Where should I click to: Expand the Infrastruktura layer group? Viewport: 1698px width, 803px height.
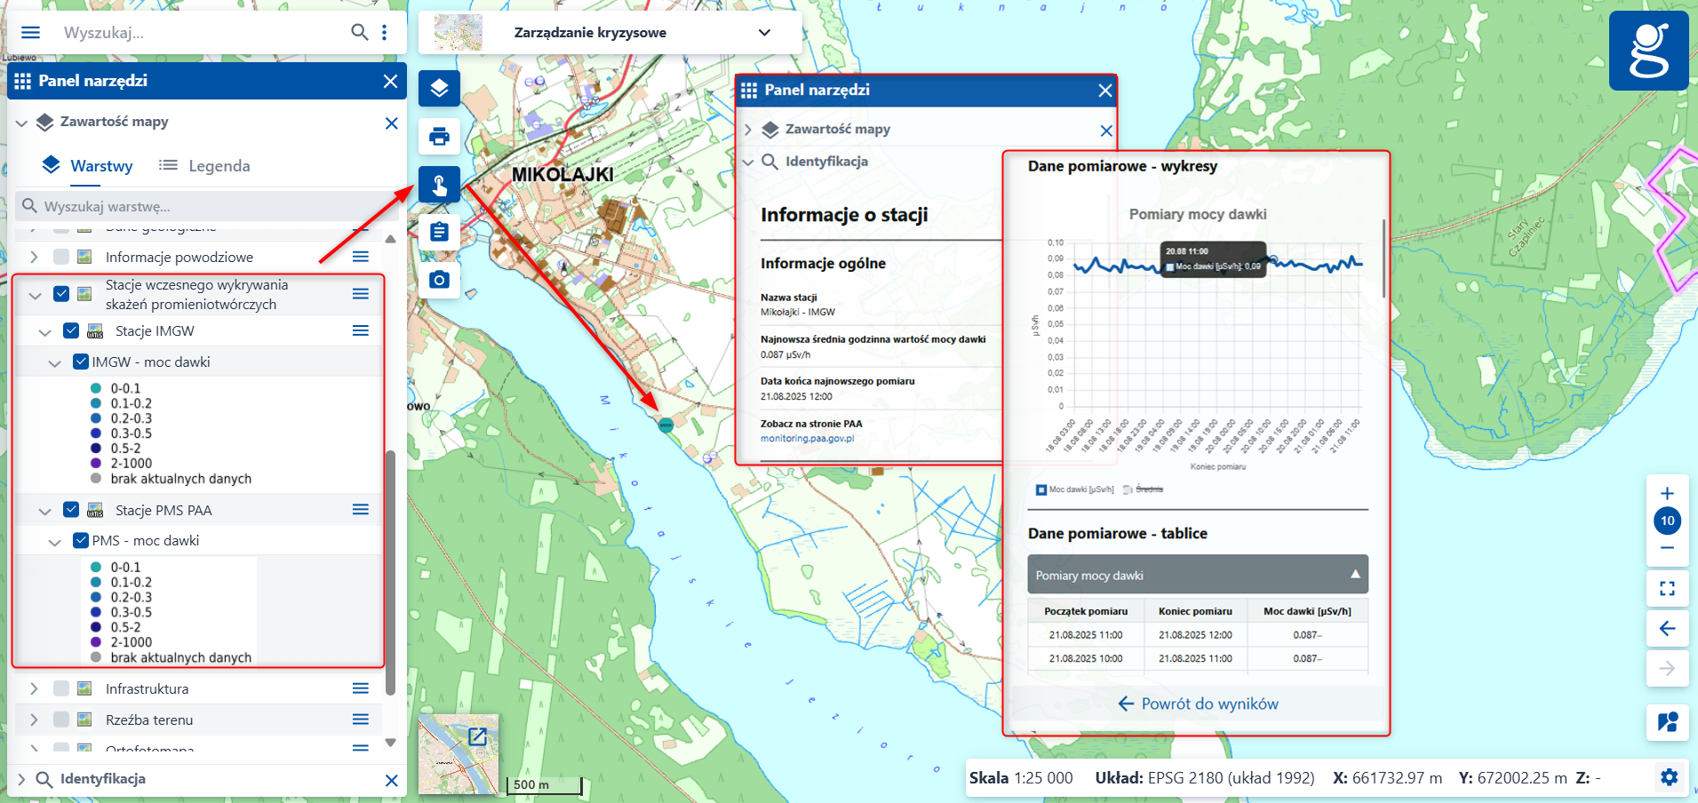(34, 688)
